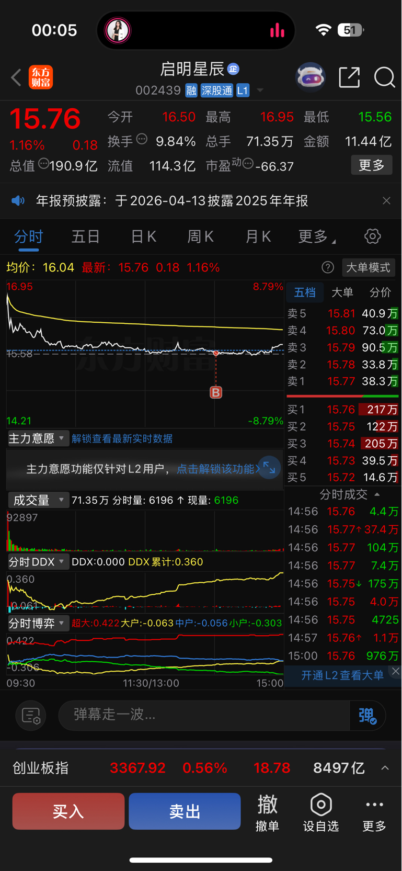
Task: Switch to the 周K tab
Action: 201,236
